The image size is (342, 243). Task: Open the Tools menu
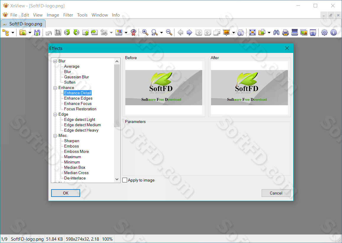pyautogui.click(x=82, y=15)
